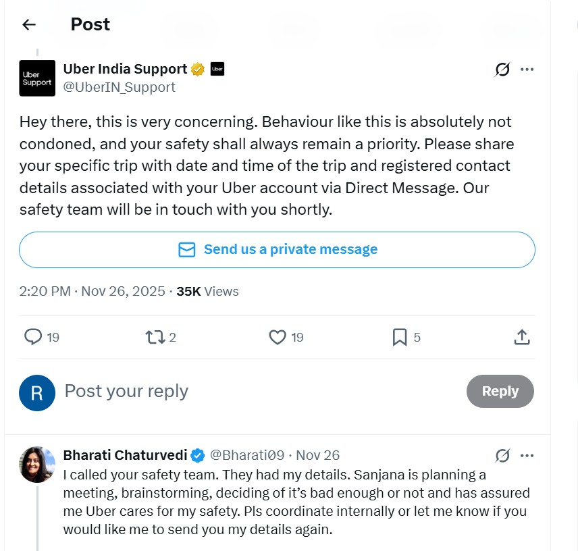Screen dimensions: 578x551
Task: Click the gold verified badge by Uber India Support
Action: 198,69
